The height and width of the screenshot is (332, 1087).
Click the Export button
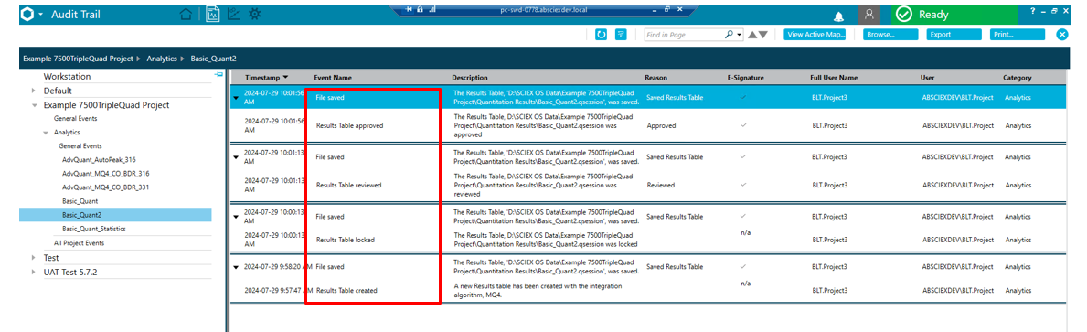click(x=954, y=34)
